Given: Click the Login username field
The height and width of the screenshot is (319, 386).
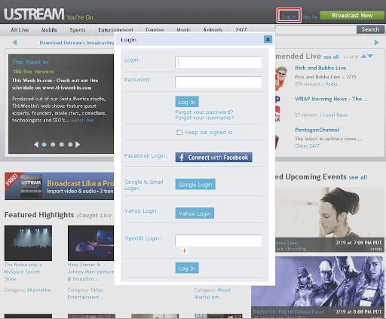Looking at the screenshot, I should tap(219, 62).
